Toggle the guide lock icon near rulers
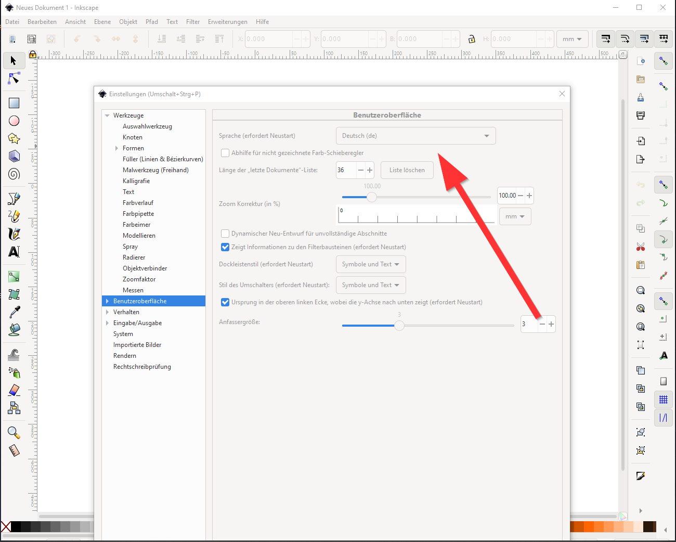The height and width of the screenshot is (542, 676). 33,54
